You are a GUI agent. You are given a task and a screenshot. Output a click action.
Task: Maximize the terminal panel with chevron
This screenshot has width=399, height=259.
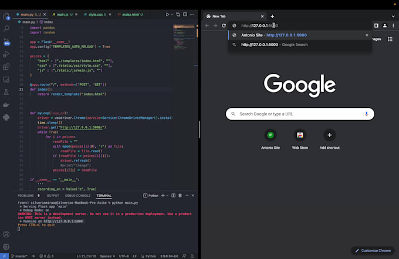[x=187, y=196]
